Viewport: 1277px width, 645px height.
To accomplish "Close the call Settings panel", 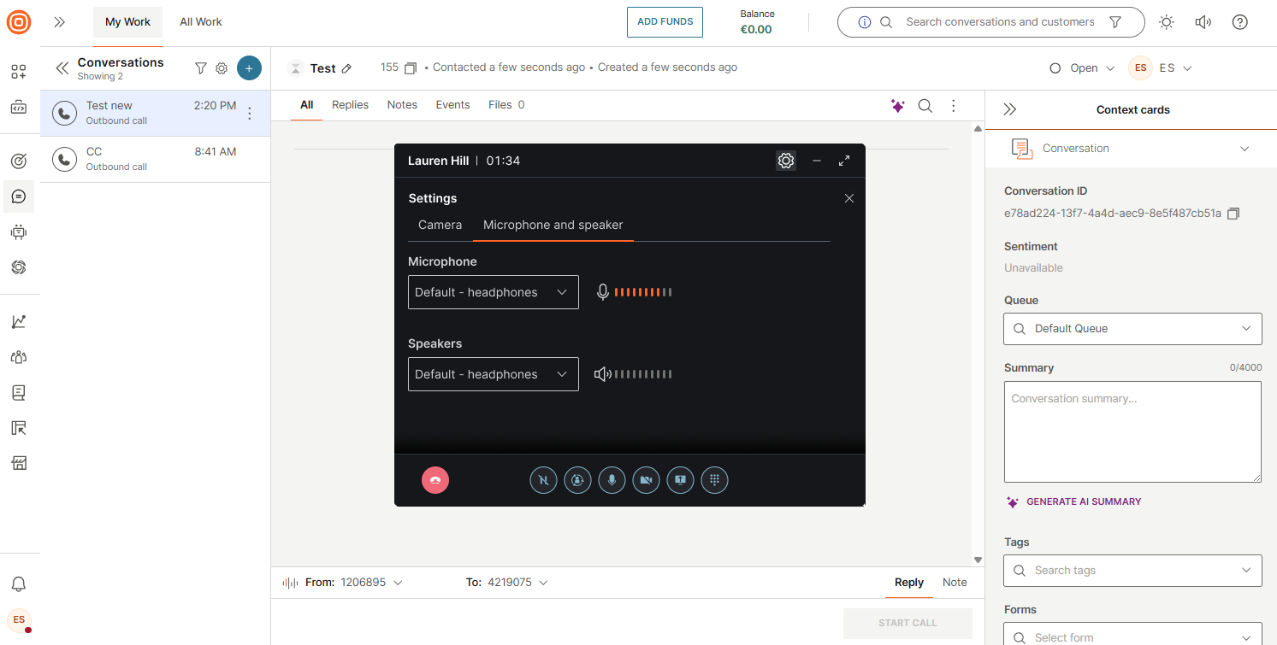I will [x=849, y=198].
